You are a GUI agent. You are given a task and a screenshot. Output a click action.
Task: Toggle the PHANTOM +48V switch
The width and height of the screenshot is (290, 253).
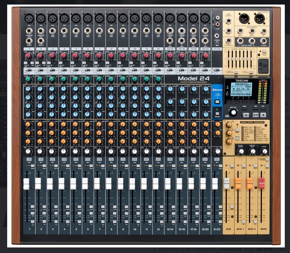(264, 51)
